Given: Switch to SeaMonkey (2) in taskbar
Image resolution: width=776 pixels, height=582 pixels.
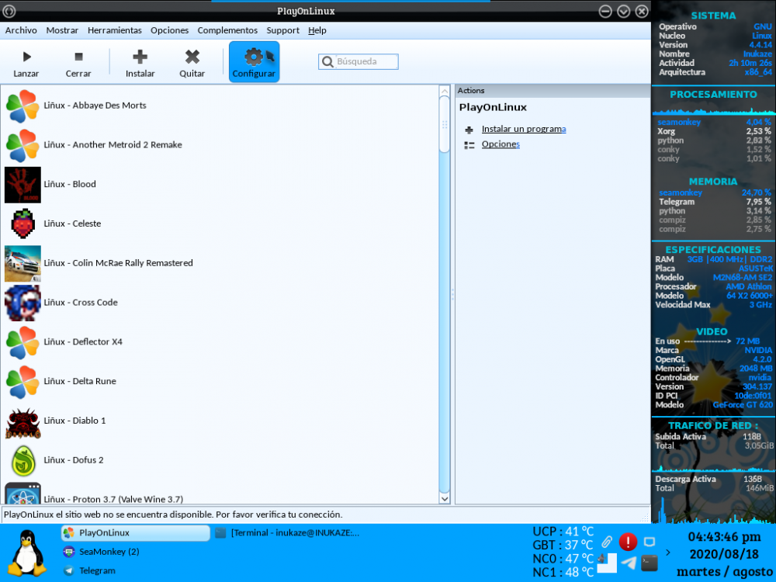Looking at the screenshot, I should tap(109, 552).
